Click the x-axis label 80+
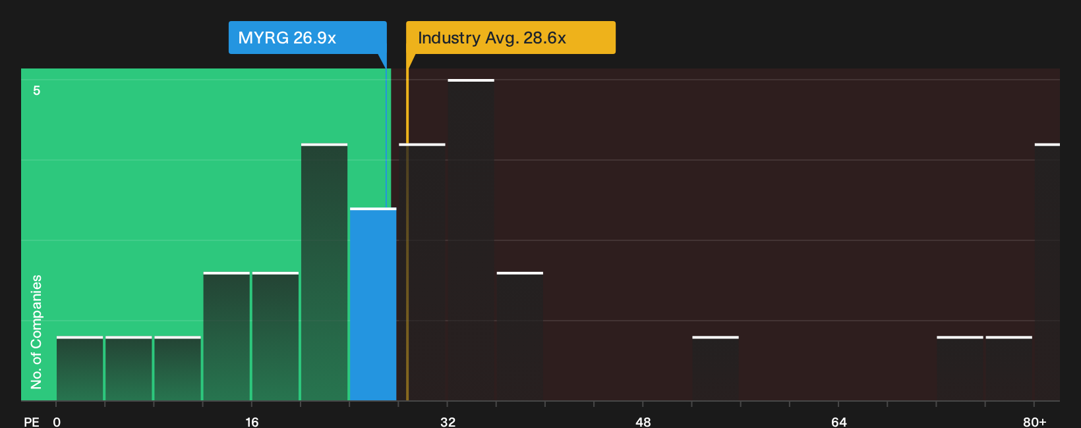Image resolution: width=1081 pixels, height=428 pixels. [1035, 421]
